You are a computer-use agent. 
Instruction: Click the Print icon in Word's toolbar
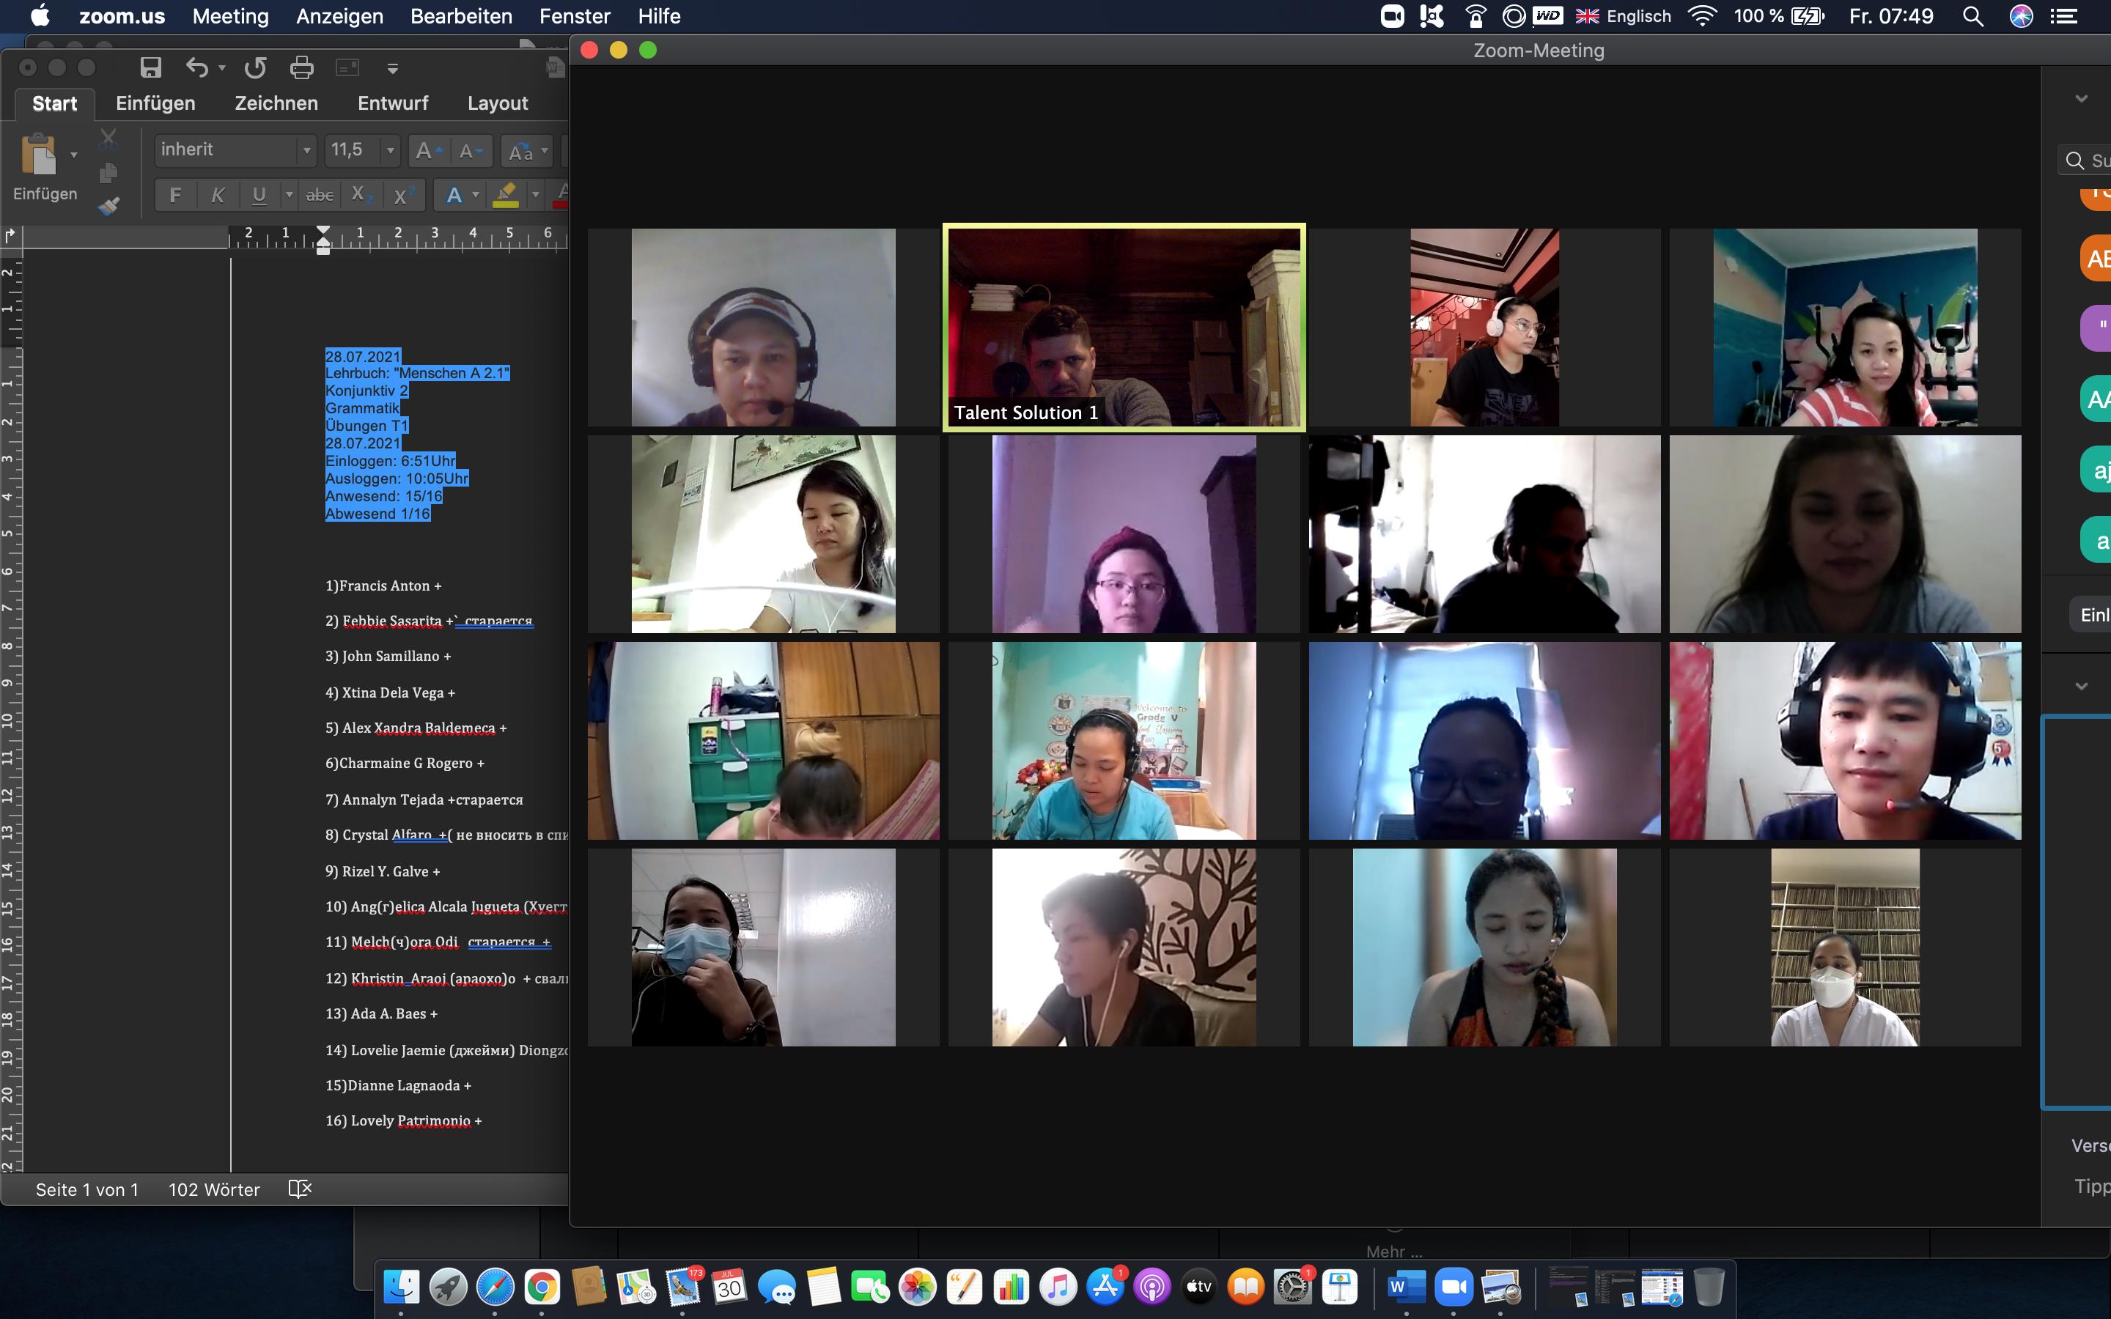click(302, 67)
